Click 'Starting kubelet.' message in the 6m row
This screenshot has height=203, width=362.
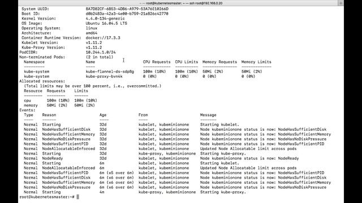[219, 163]
